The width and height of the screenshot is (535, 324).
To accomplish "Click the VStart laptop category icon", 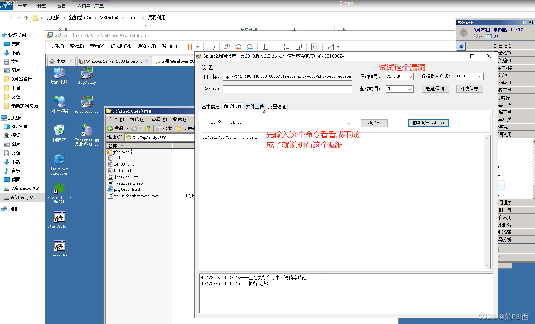I will click(x=461, y=46).
